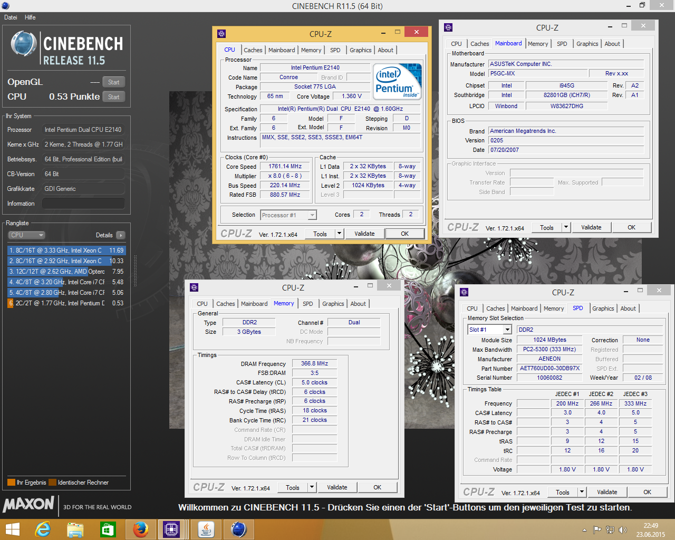The width and height of the screenshot is (675, 540).
Task: Show hidden tray icons arrow
Action: pos(584,530)
